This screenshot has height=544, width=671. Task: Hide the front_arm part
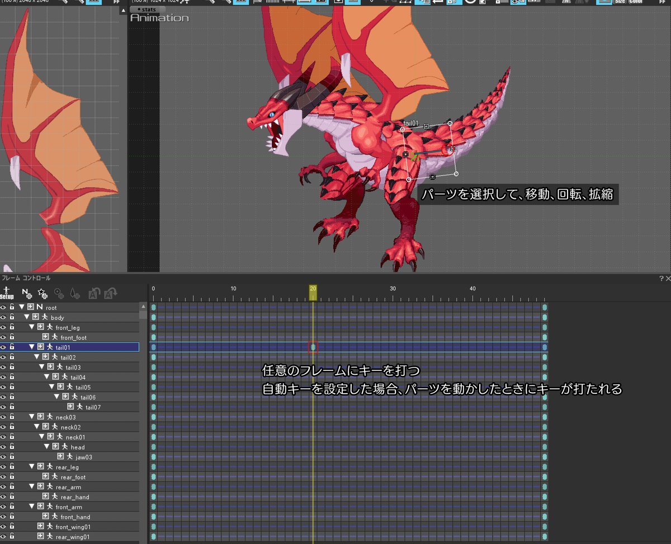[x=3, y=507]
